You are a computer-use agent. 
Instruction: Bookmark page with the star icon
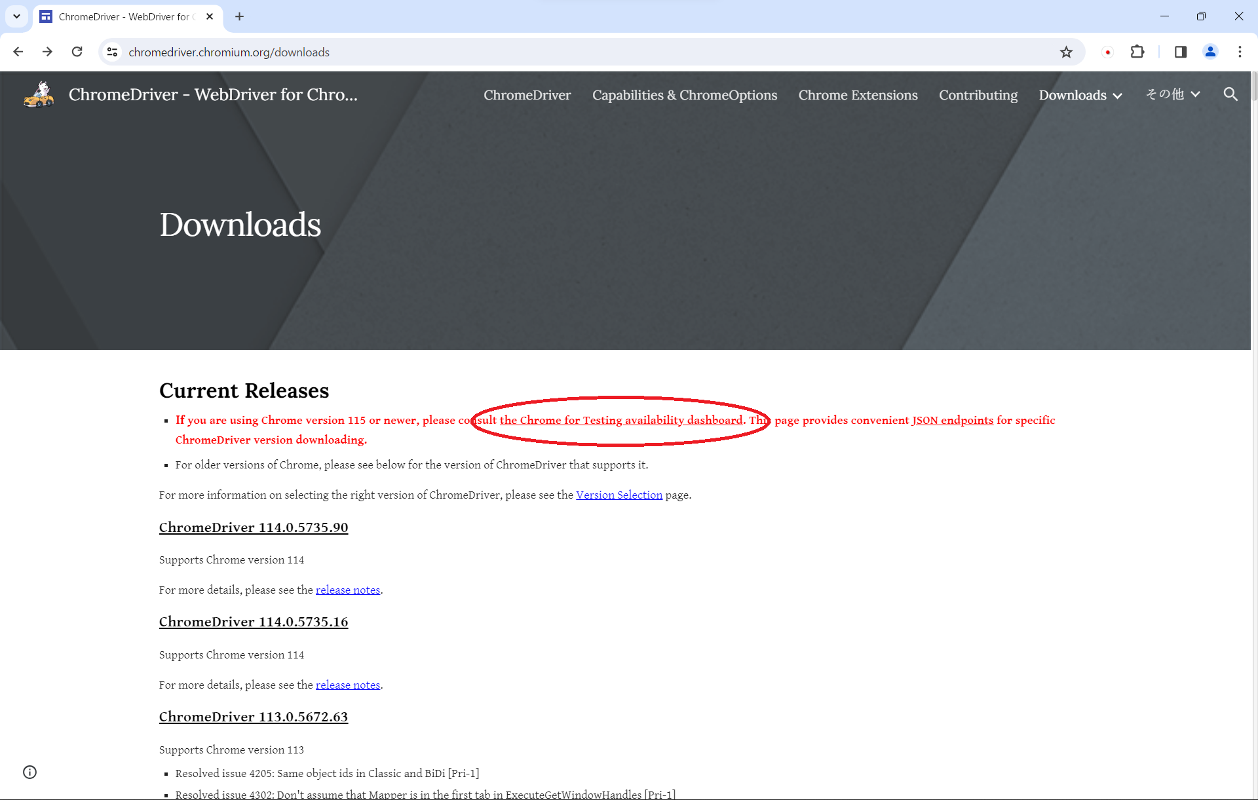click(1066, 52)
